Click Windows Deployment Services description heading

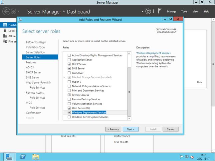click(x=153, y=53)
